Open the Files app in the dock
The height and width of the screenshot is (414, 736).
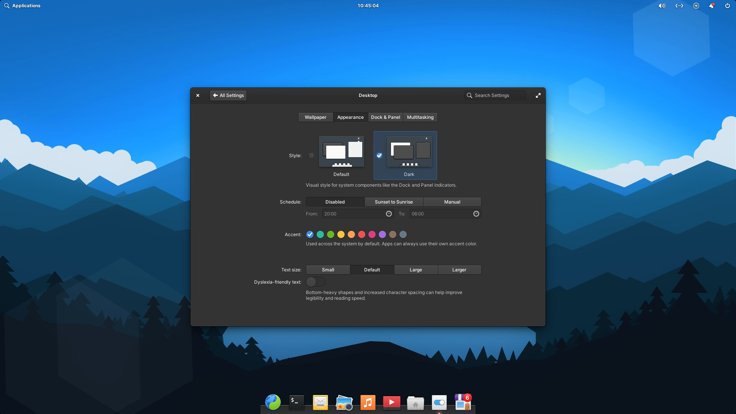(x=415, y=403)
